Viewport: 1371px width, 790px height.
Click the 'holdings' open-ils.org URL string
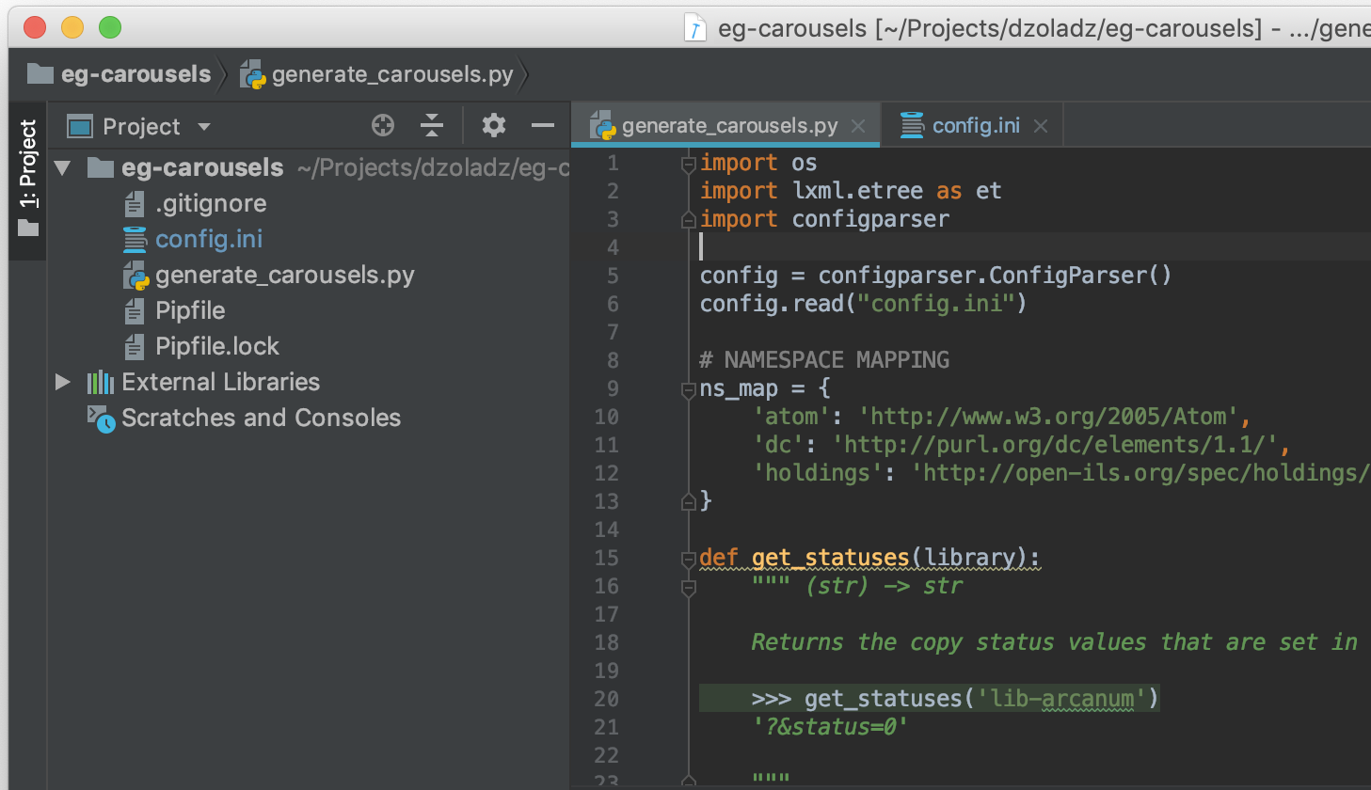coord(1140,473)
